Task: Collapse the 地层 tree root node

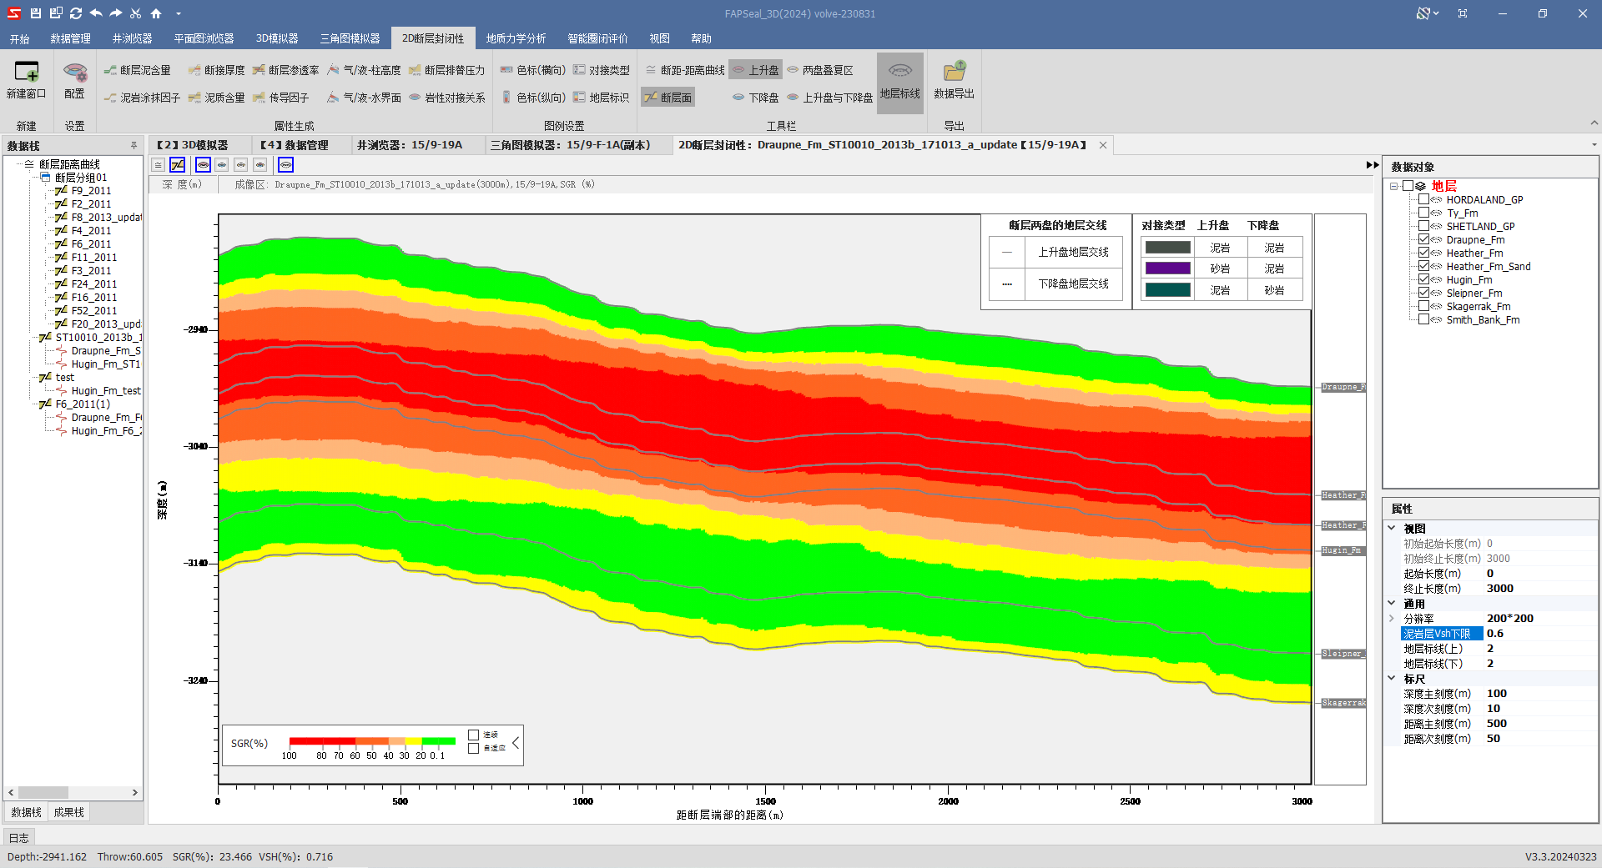Action: tap(1394, 186)
